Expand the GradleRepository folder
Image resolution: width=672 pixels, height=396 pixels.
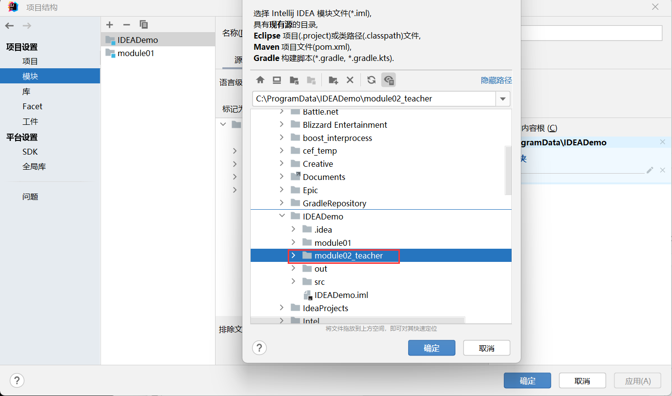tap(282, 203)
